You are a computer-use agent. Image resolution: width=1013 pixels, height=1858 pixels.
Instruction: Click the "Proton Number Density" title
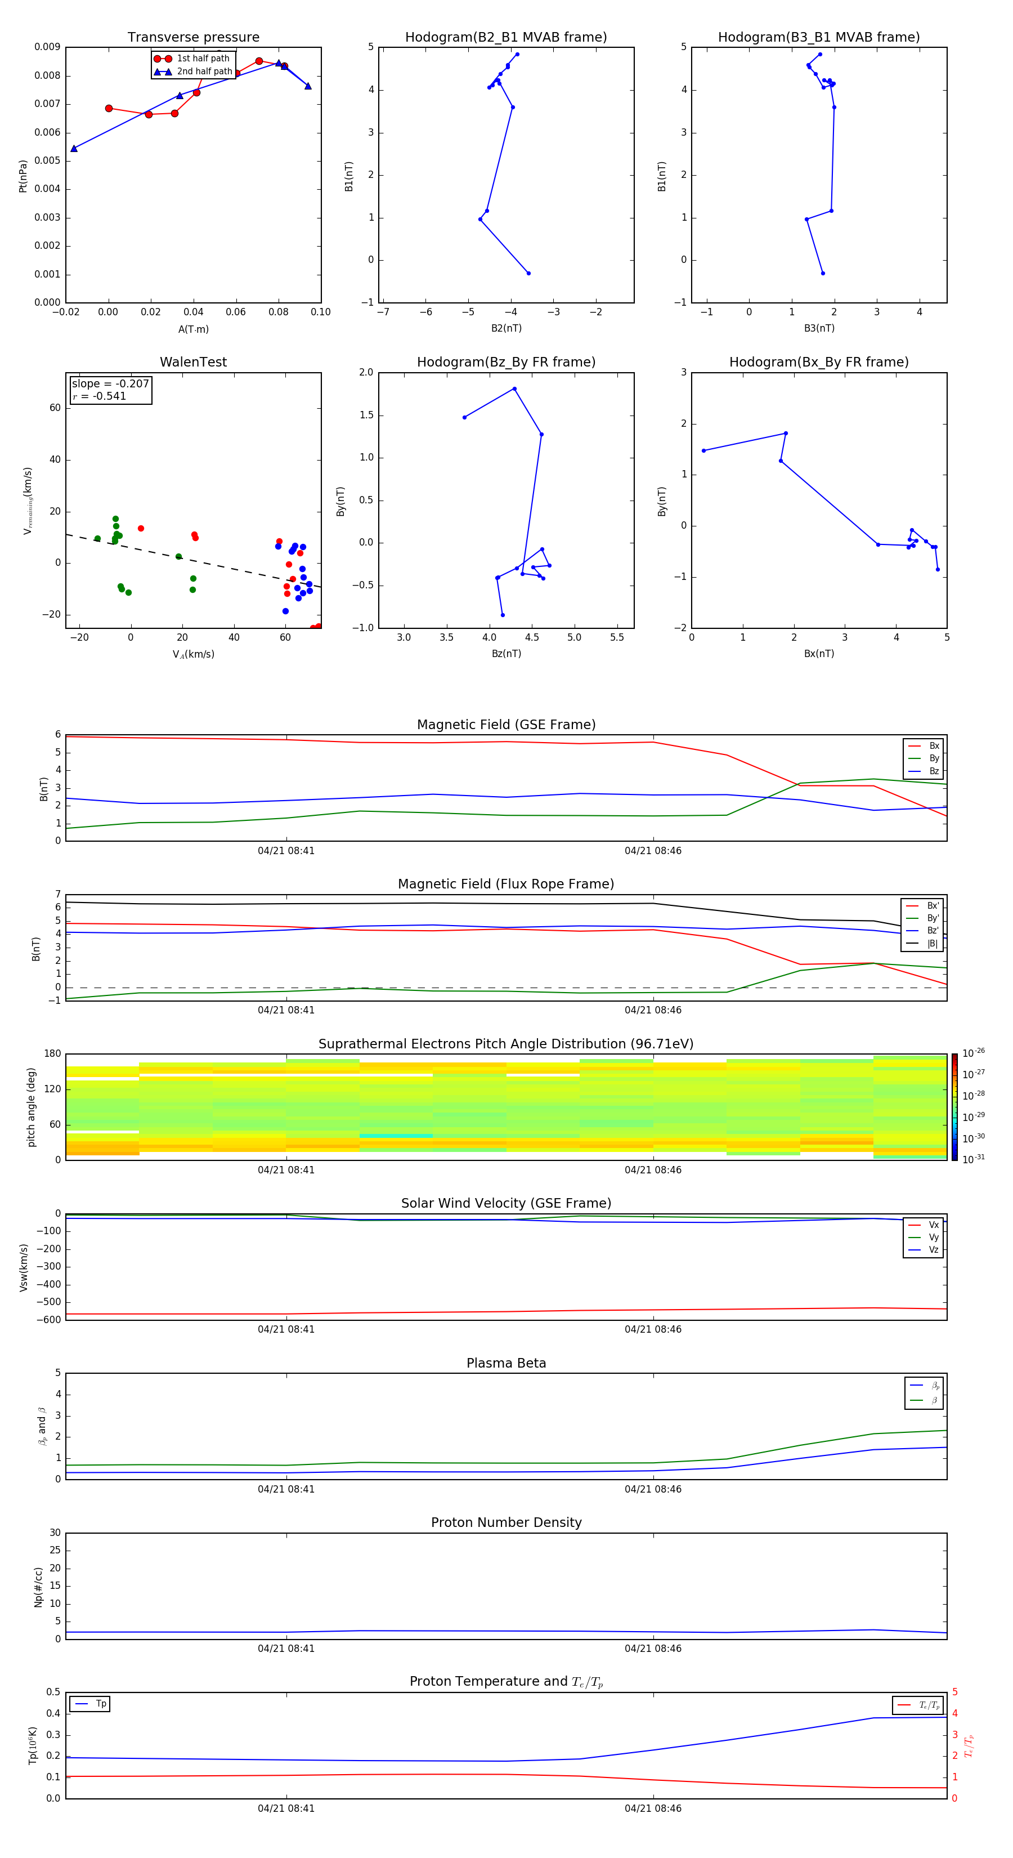[x=506, y=1522]
